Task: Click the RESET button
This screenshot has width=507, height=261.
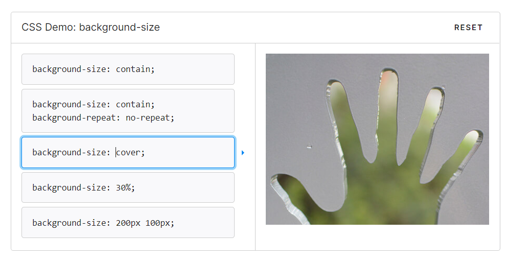Action: click(468, 28)
